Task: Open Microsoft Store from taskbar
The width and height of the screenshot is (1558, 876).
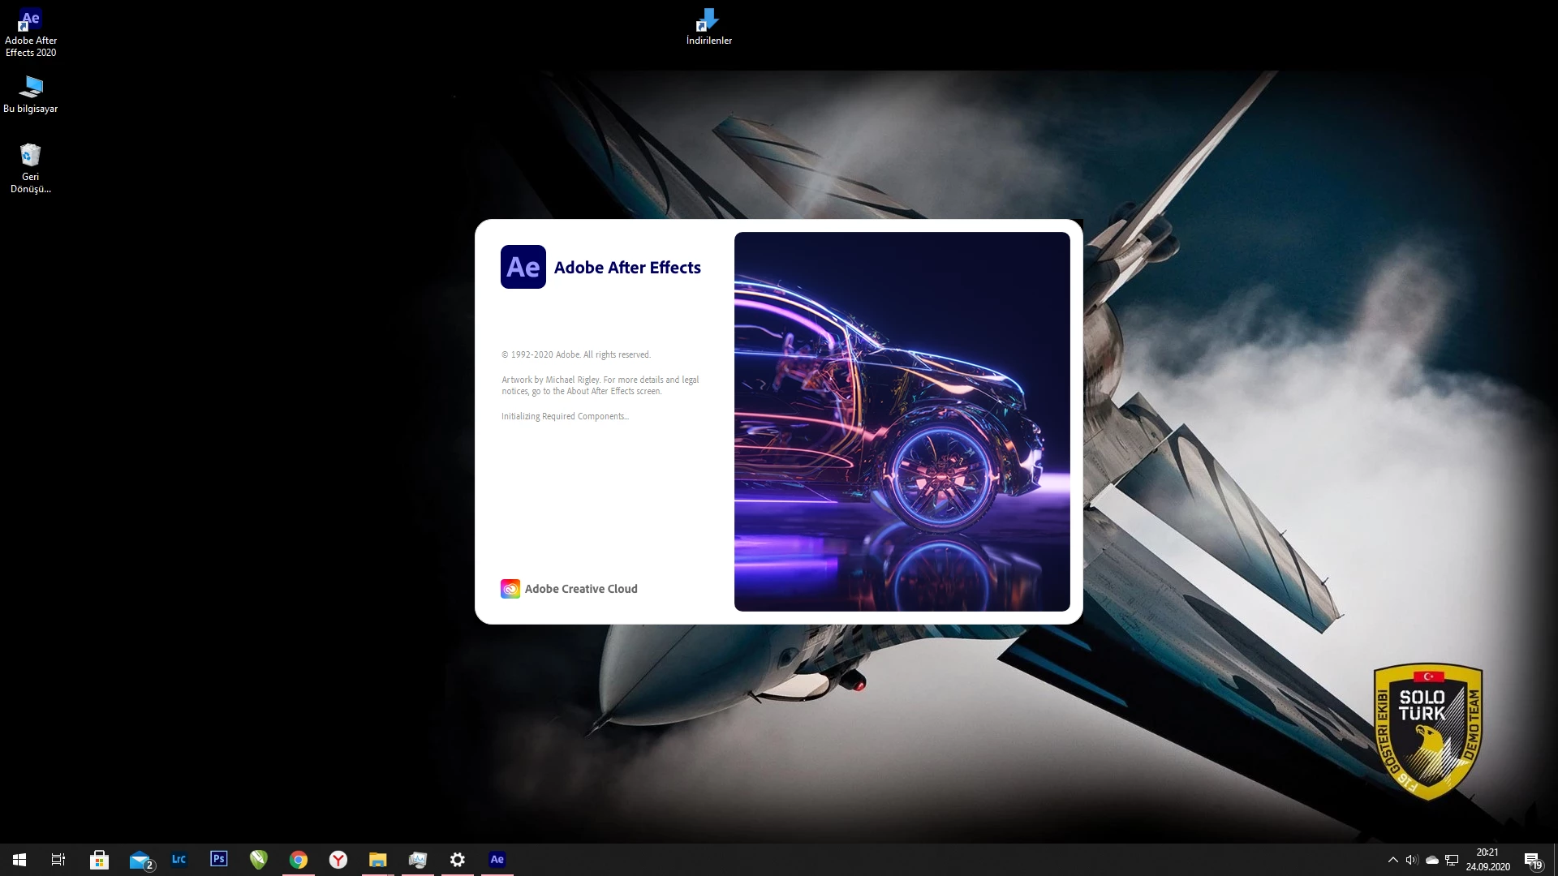Action: 99,859
